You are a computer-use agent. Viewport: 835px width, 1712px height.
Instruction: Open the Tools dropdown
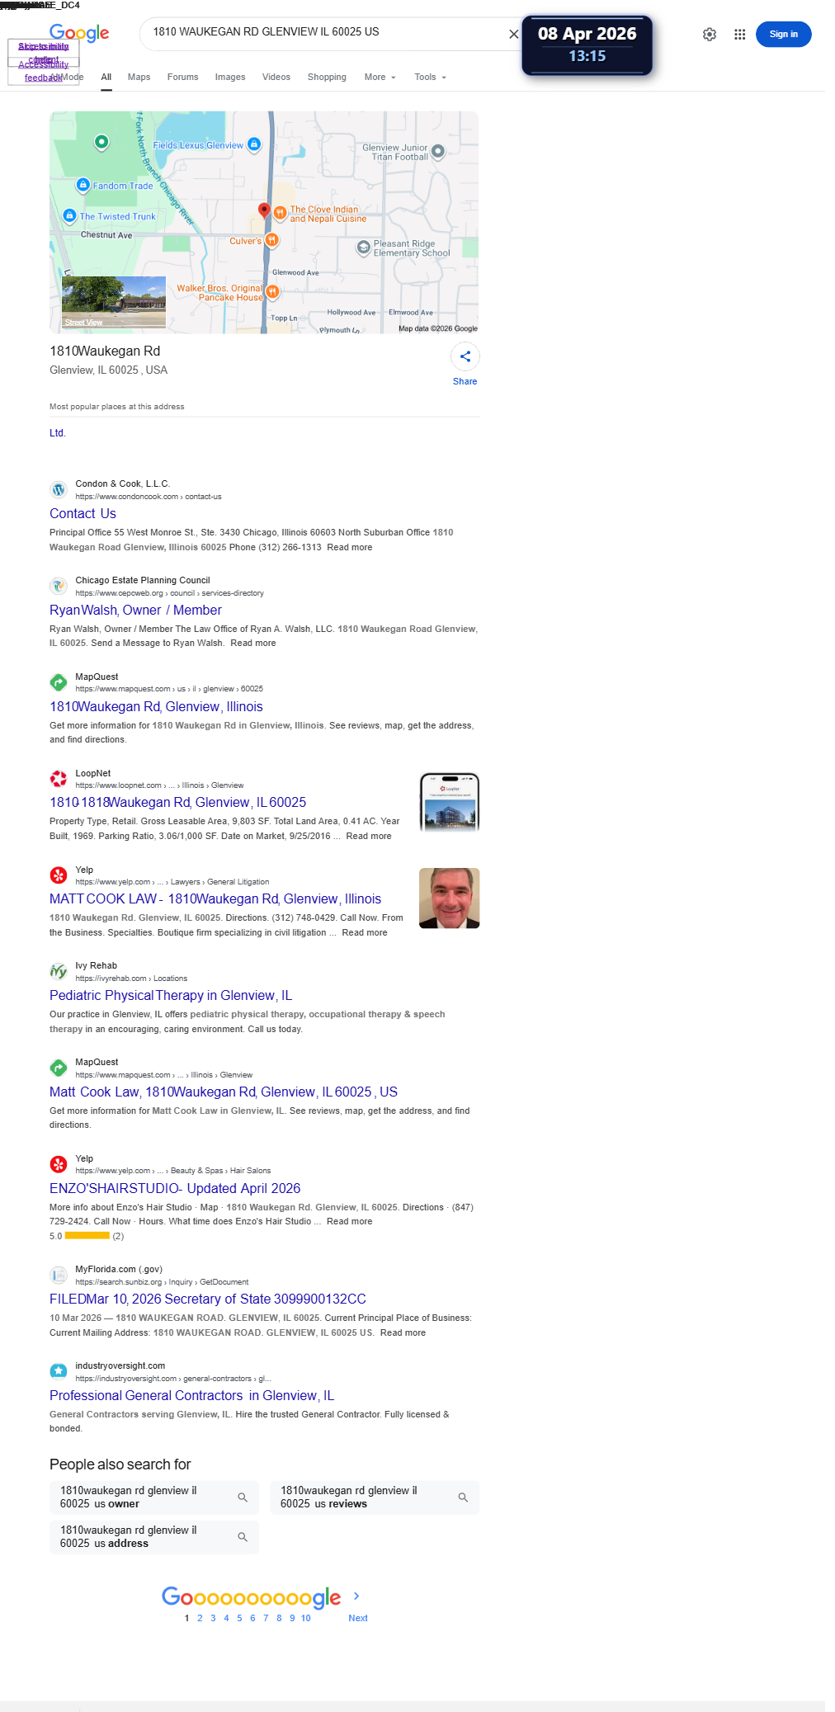coord(431,77)
